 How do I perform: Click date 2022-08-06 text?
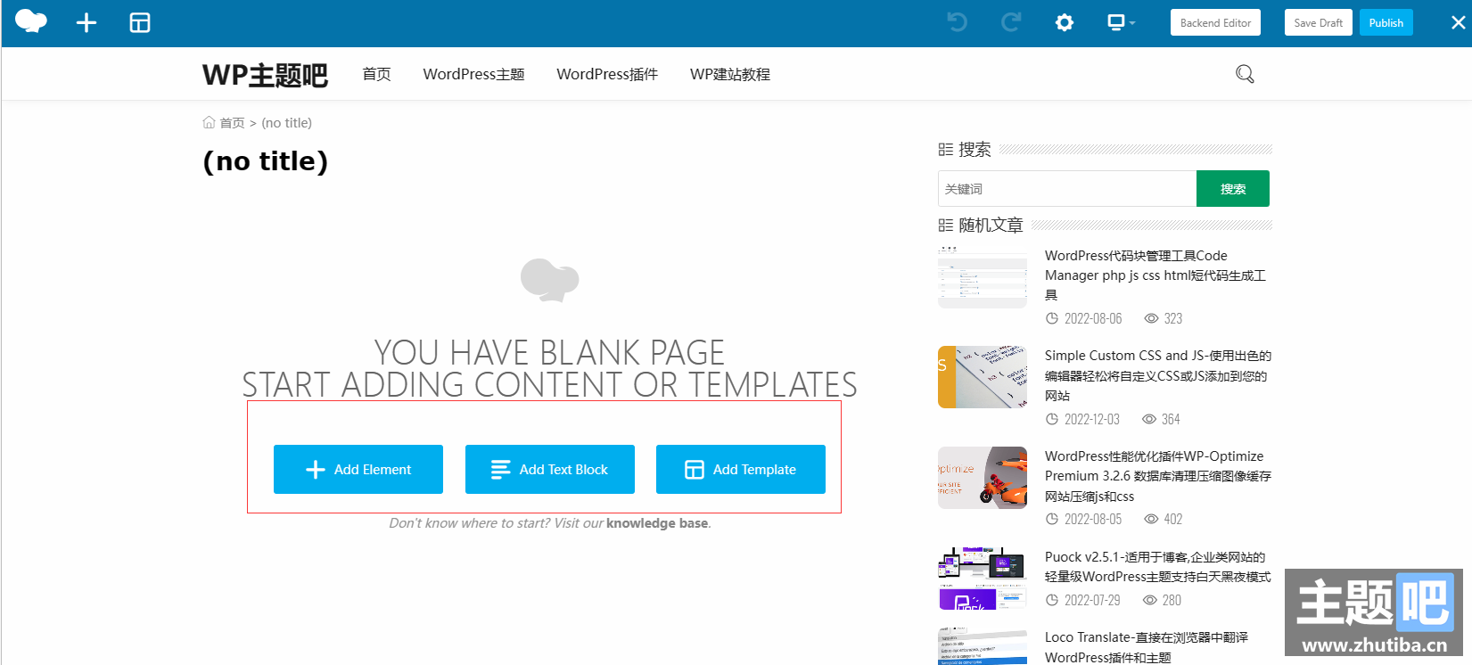[x=1093, y=318]
